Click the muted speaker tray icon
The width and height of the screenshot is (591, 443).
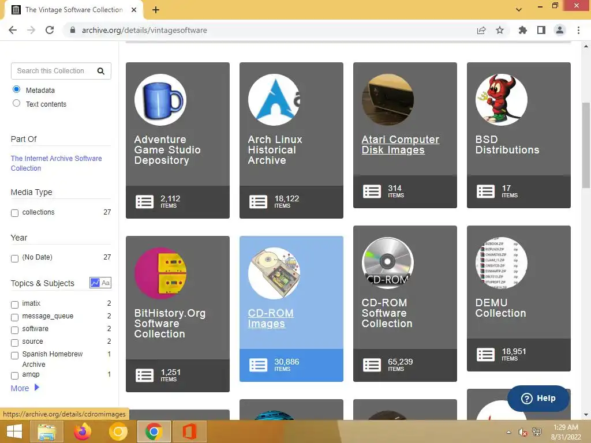click(x=523, y=432)
